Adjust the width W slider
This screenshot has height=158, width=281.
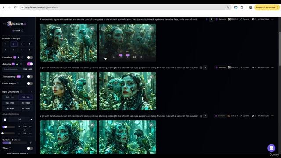tap(9, 127)
